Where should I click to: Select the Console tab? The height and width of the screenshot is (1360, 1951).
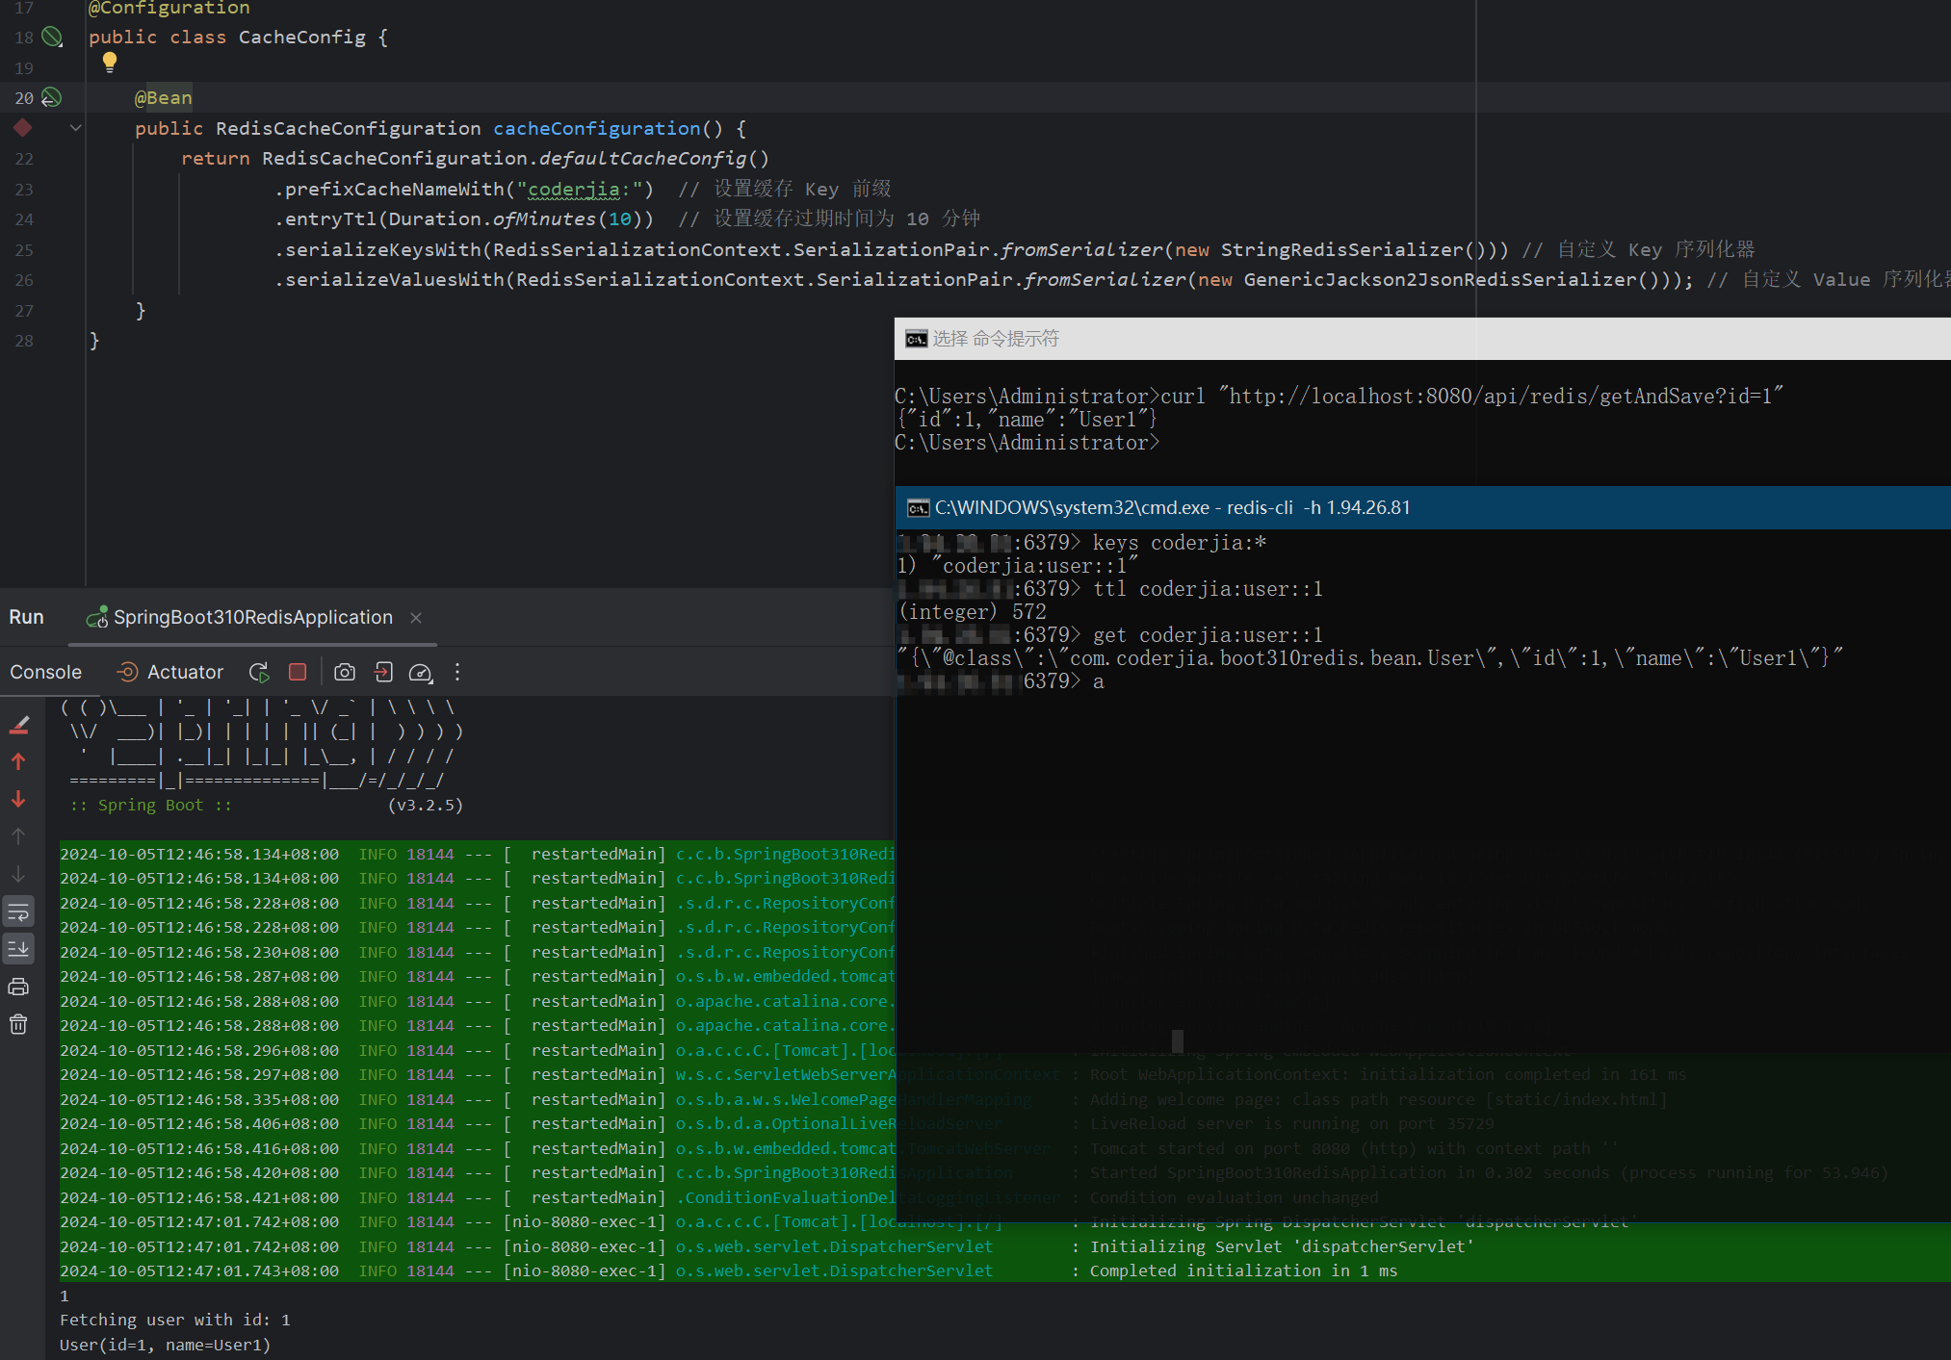click(x=46, y=673)
